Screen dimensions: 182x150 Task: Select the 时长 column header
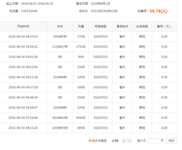(60, 26)
